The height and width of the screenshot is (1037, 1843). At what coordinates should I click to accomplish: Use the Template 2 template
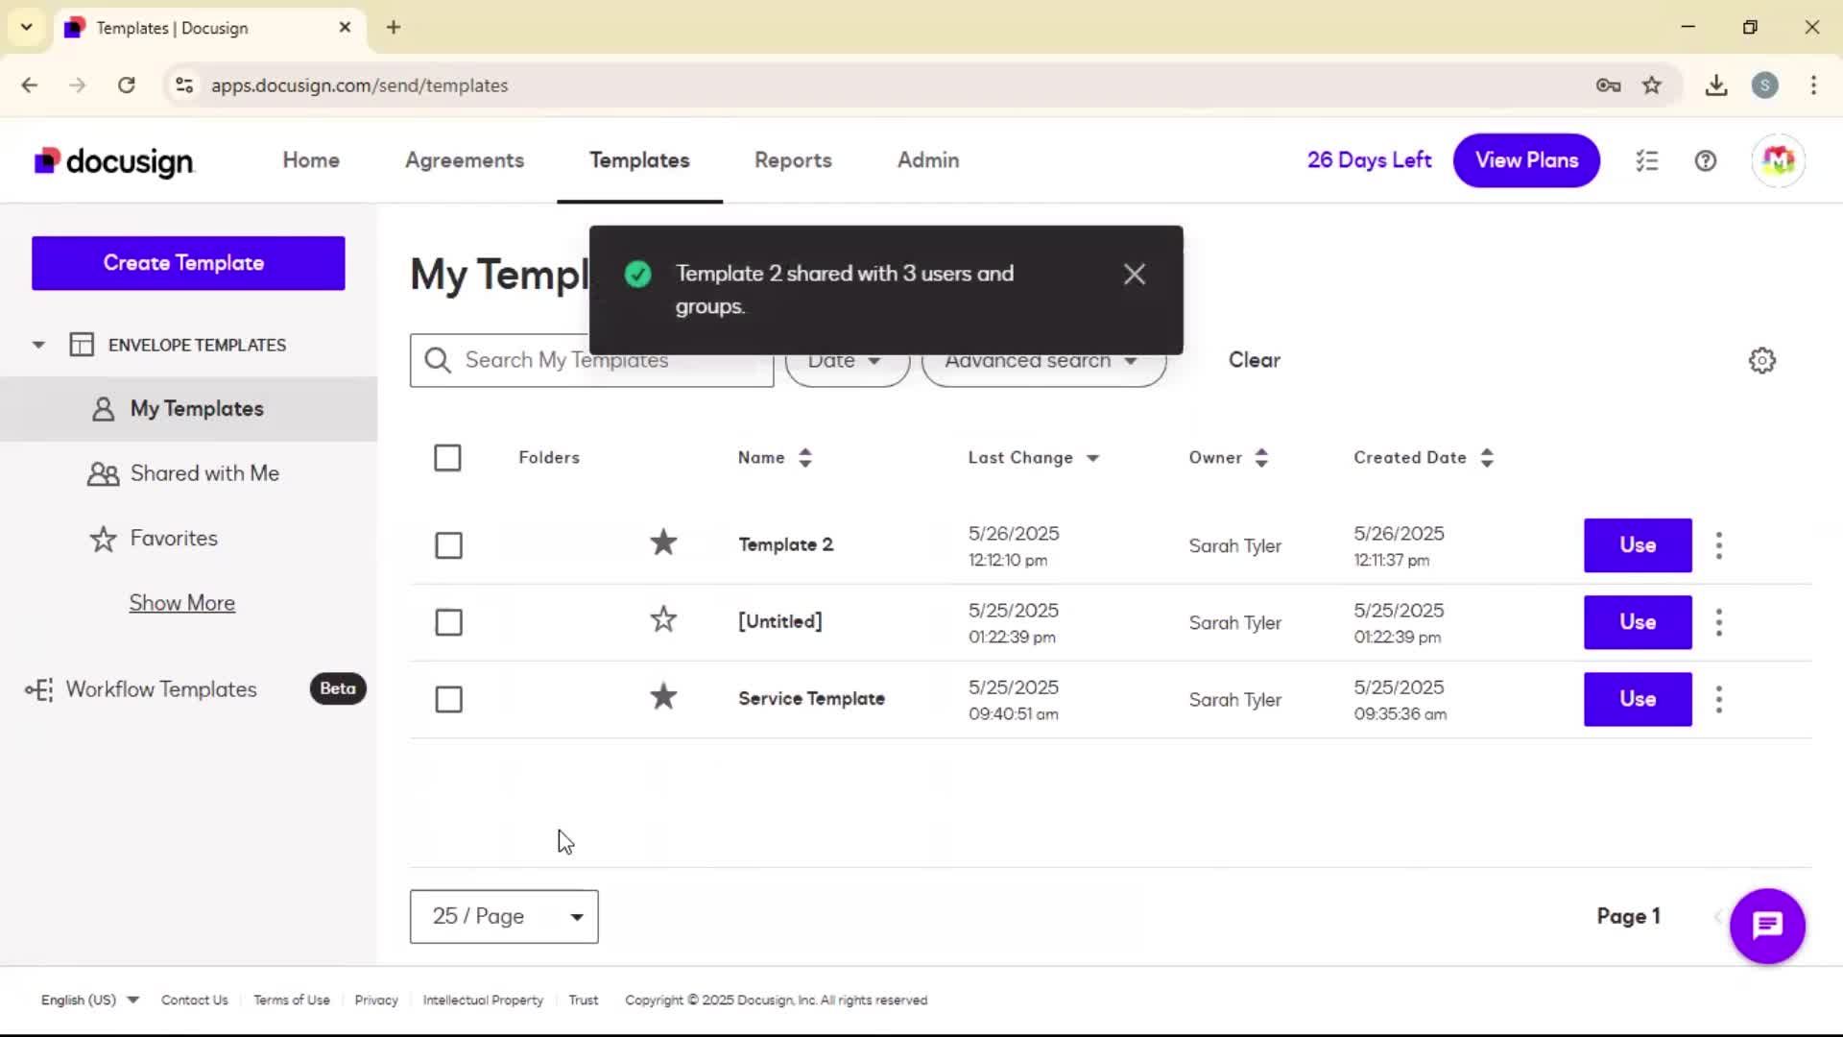click(1638, 545)
